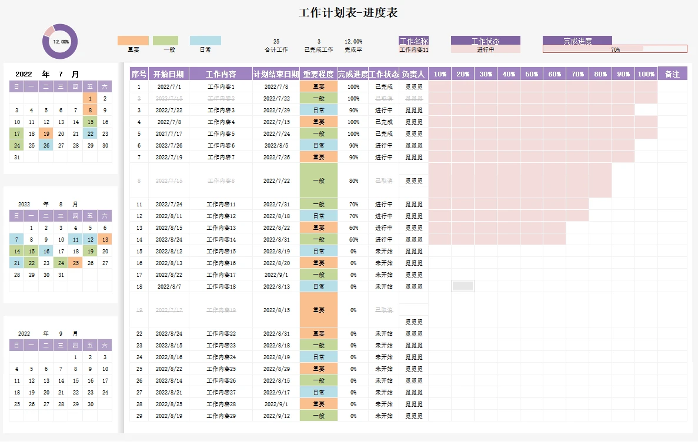This screenshot has height=445, width=698.
Task: Select the 3 已完成工作 summary value
Action: [x=319, y=41]
